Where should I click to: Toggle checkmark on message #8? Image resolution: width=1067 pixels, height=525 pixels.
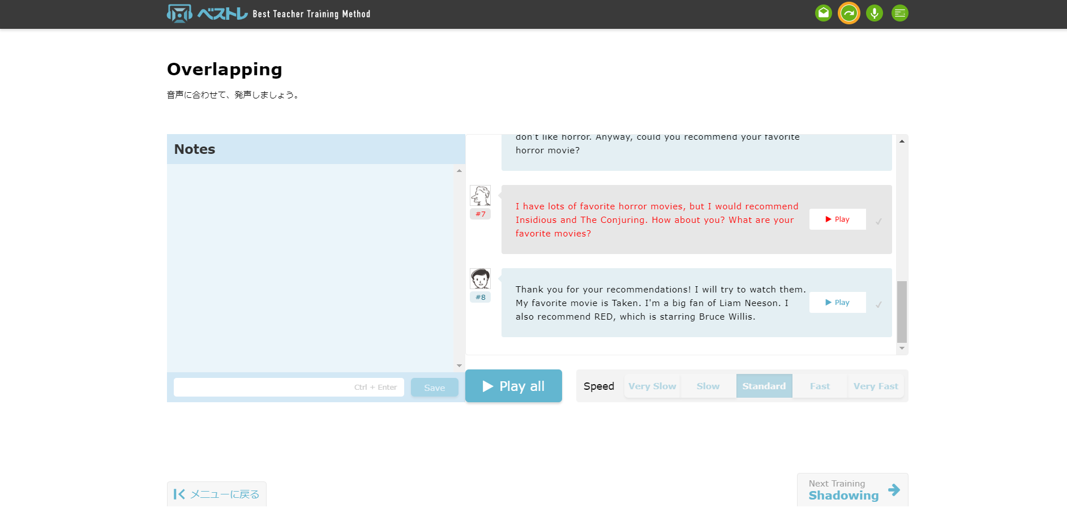(879, 304)
